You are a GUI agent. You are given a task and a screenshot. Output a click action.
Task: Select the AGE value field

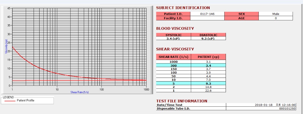click(x=276, y=18)
